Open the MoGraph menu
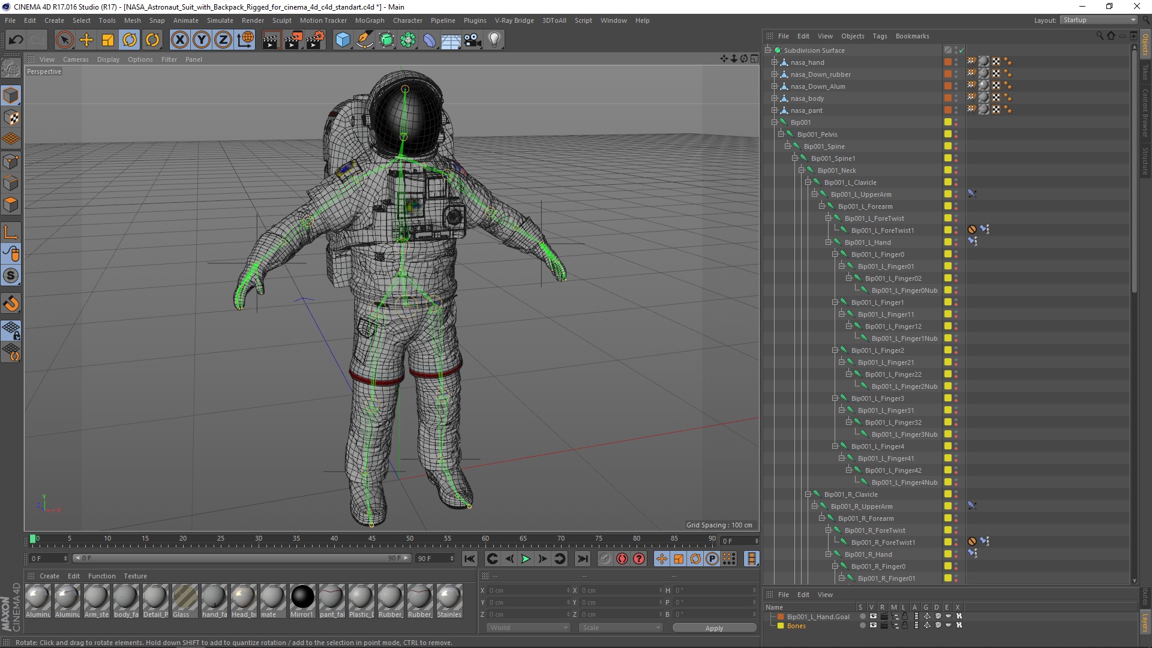Image resolution: width=1152 pixels, height=648 pixels. 370,20
